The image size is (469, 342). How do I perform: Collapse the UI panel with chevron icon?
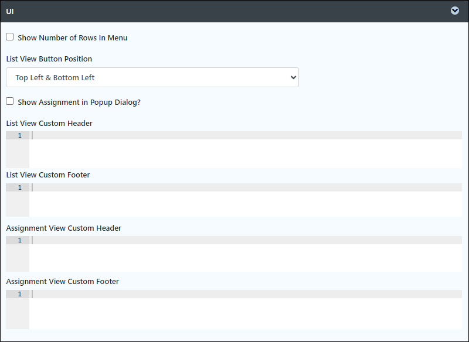(455, 11)
